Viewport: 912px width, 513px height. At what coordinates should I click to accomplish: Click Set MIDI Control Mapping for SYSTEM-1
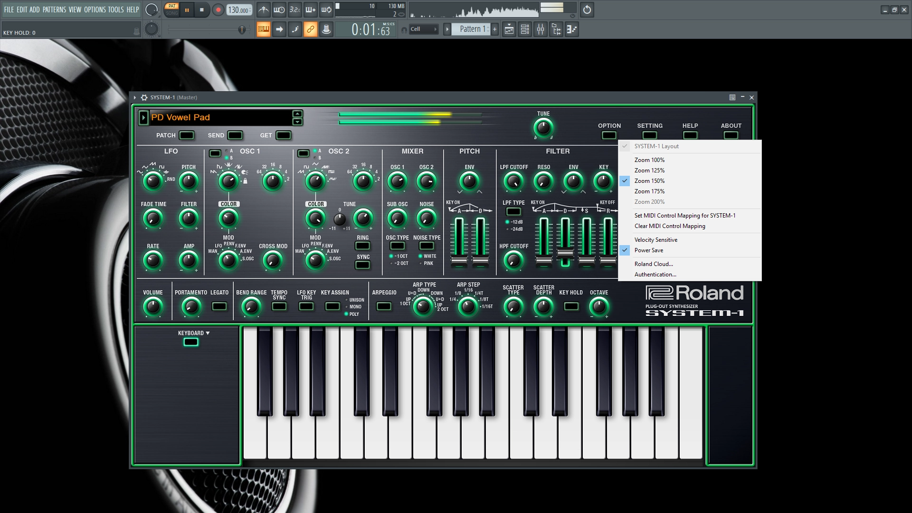click(690, 216)
